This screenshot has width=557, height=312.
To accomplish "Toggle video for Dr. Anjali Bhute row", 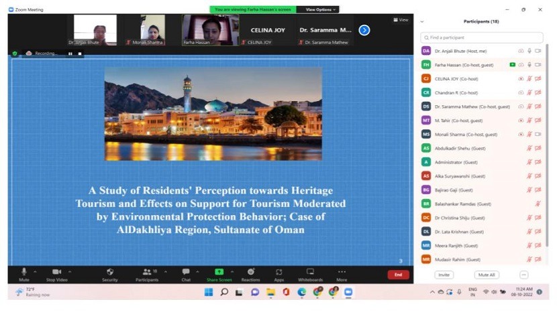I will (x=538, y=51).
